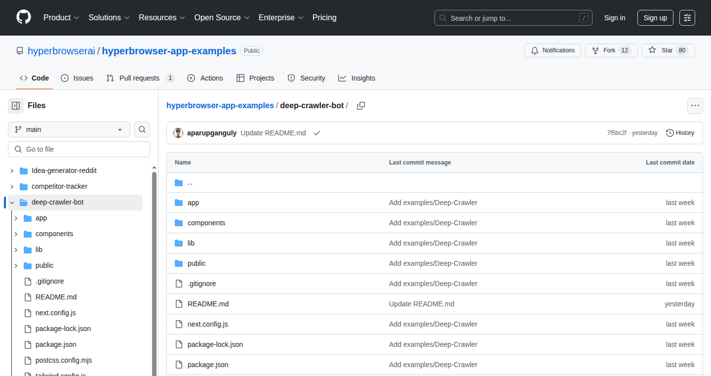711x376 pixels.
Task: Click README.md file icon in file table
Action: [x=179, y=304]
